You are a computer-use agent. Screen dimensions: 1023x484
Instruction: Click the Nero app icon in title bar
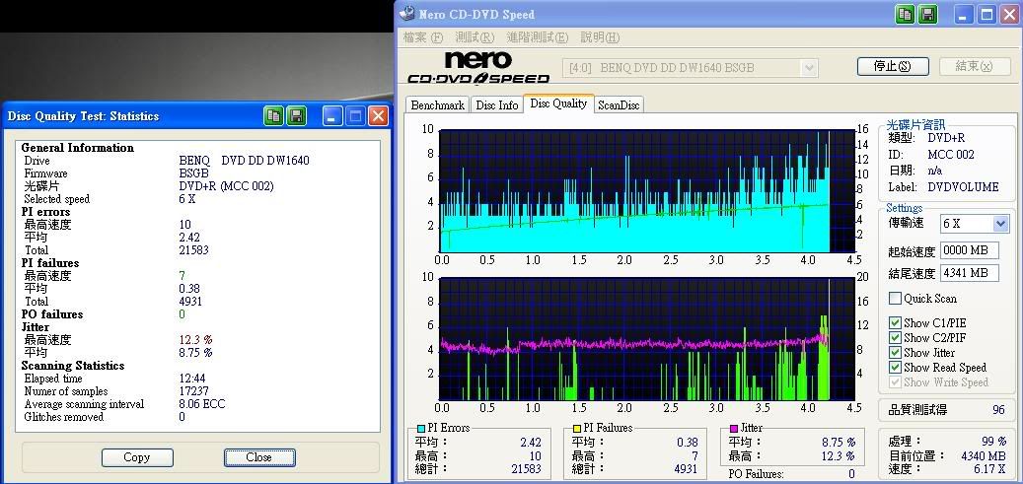[x=408, y=14]
